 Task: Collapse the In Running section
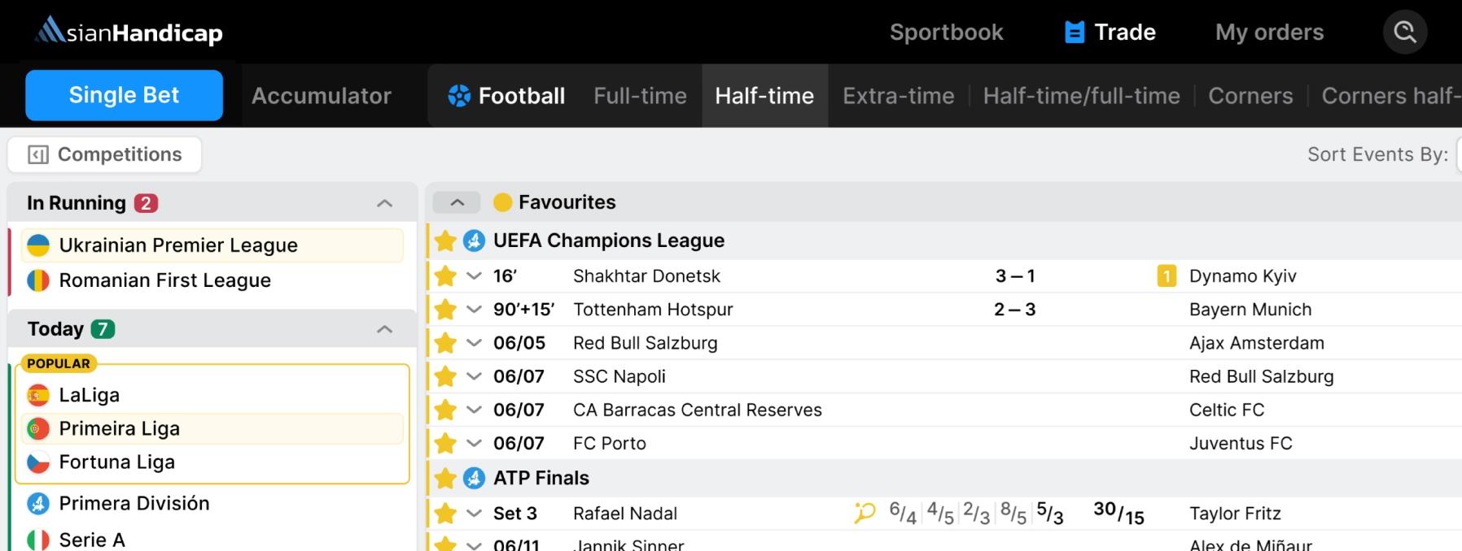pyautogui.click(x=384, y=203)
